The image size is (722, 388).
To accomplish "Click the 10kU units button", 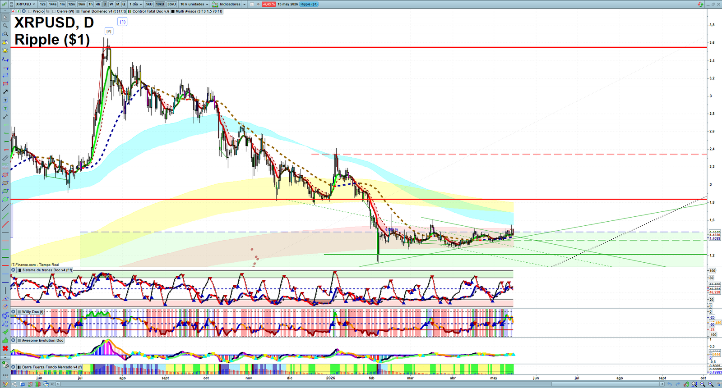I will [160, 4].
